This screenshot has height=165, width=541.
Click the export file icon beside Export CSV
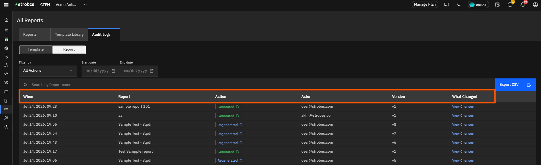(529, 85)
